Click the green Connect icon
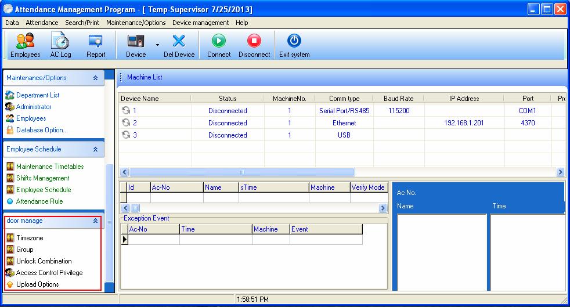 219,41
